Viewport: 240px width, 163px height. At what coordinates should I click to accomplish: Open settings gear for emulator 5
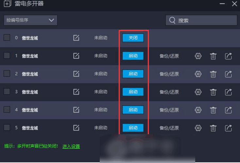coord(198,128)
